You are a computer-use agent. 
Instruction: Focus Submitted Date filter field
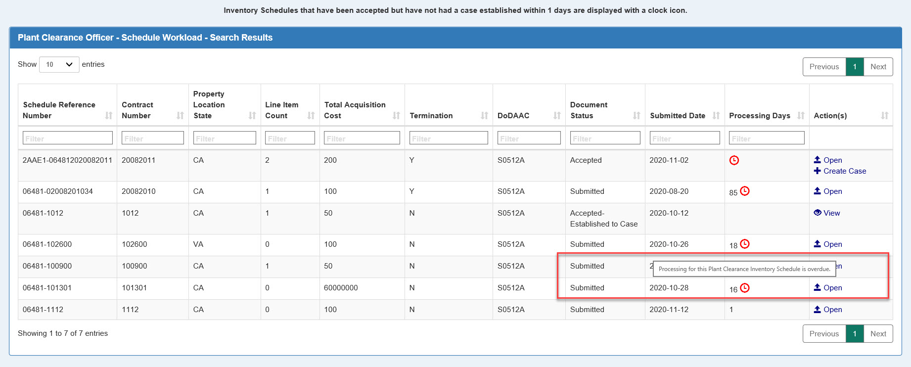coord(685,138)
